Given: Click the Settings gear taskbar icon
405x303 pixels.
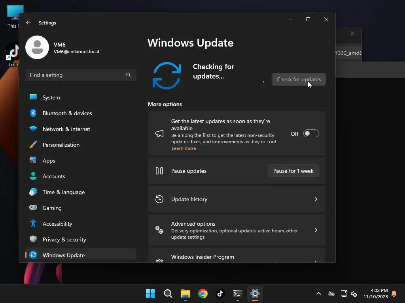Looking at the screenshot, I should coord(255,294).
